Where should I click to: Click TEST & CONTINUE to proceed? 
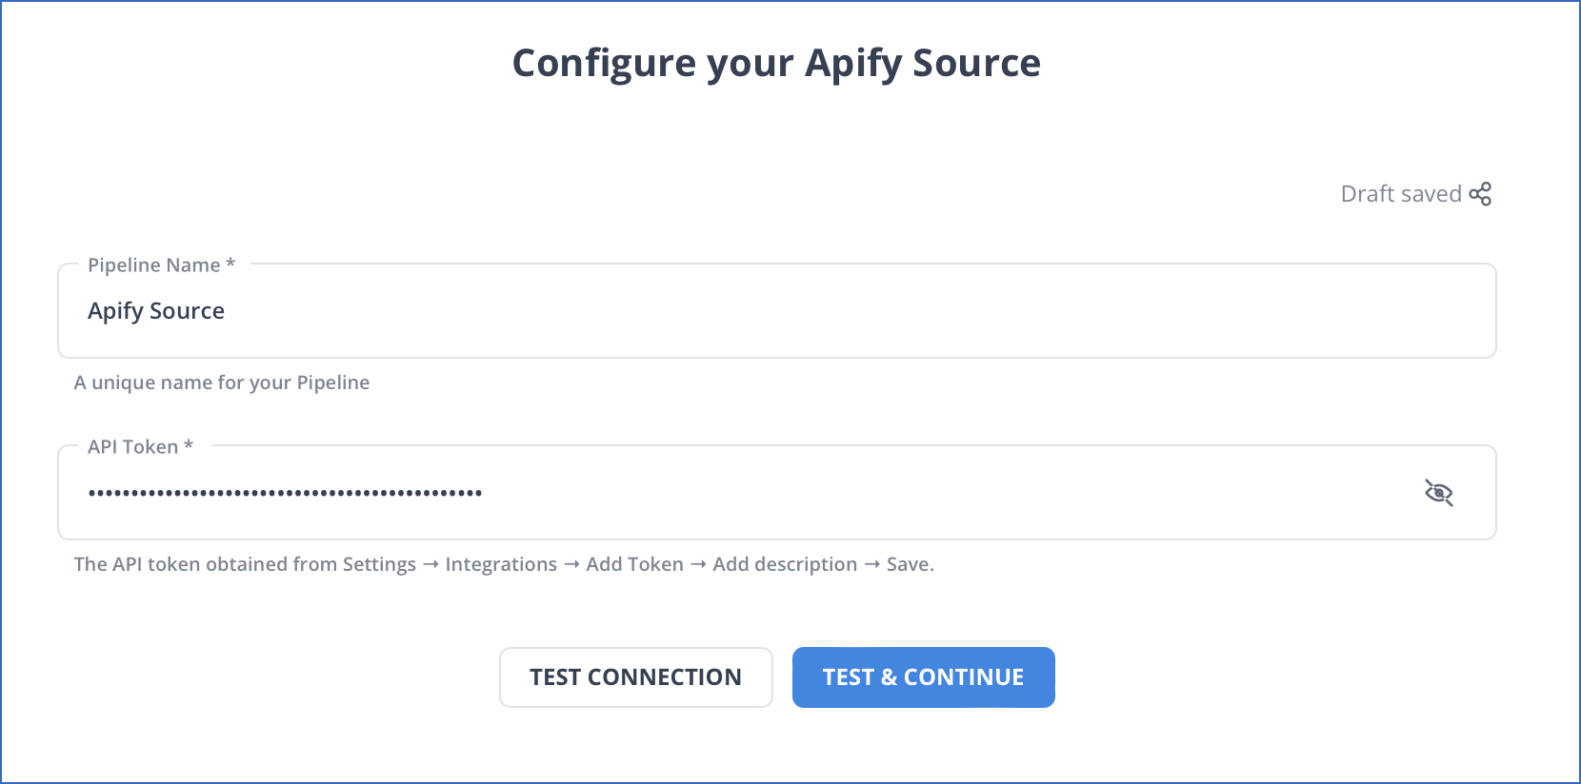(923, 676)
